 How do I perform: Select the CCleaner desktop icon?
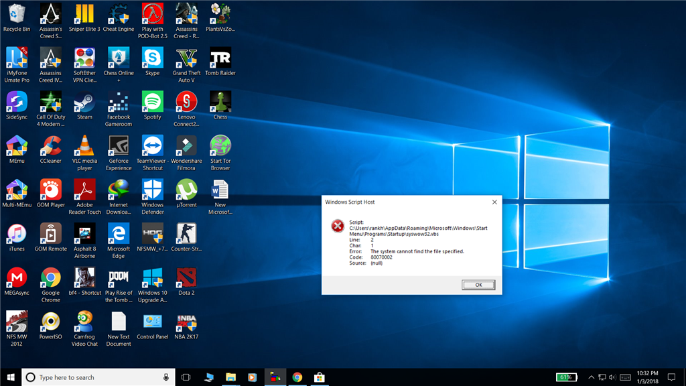point(51,149)
